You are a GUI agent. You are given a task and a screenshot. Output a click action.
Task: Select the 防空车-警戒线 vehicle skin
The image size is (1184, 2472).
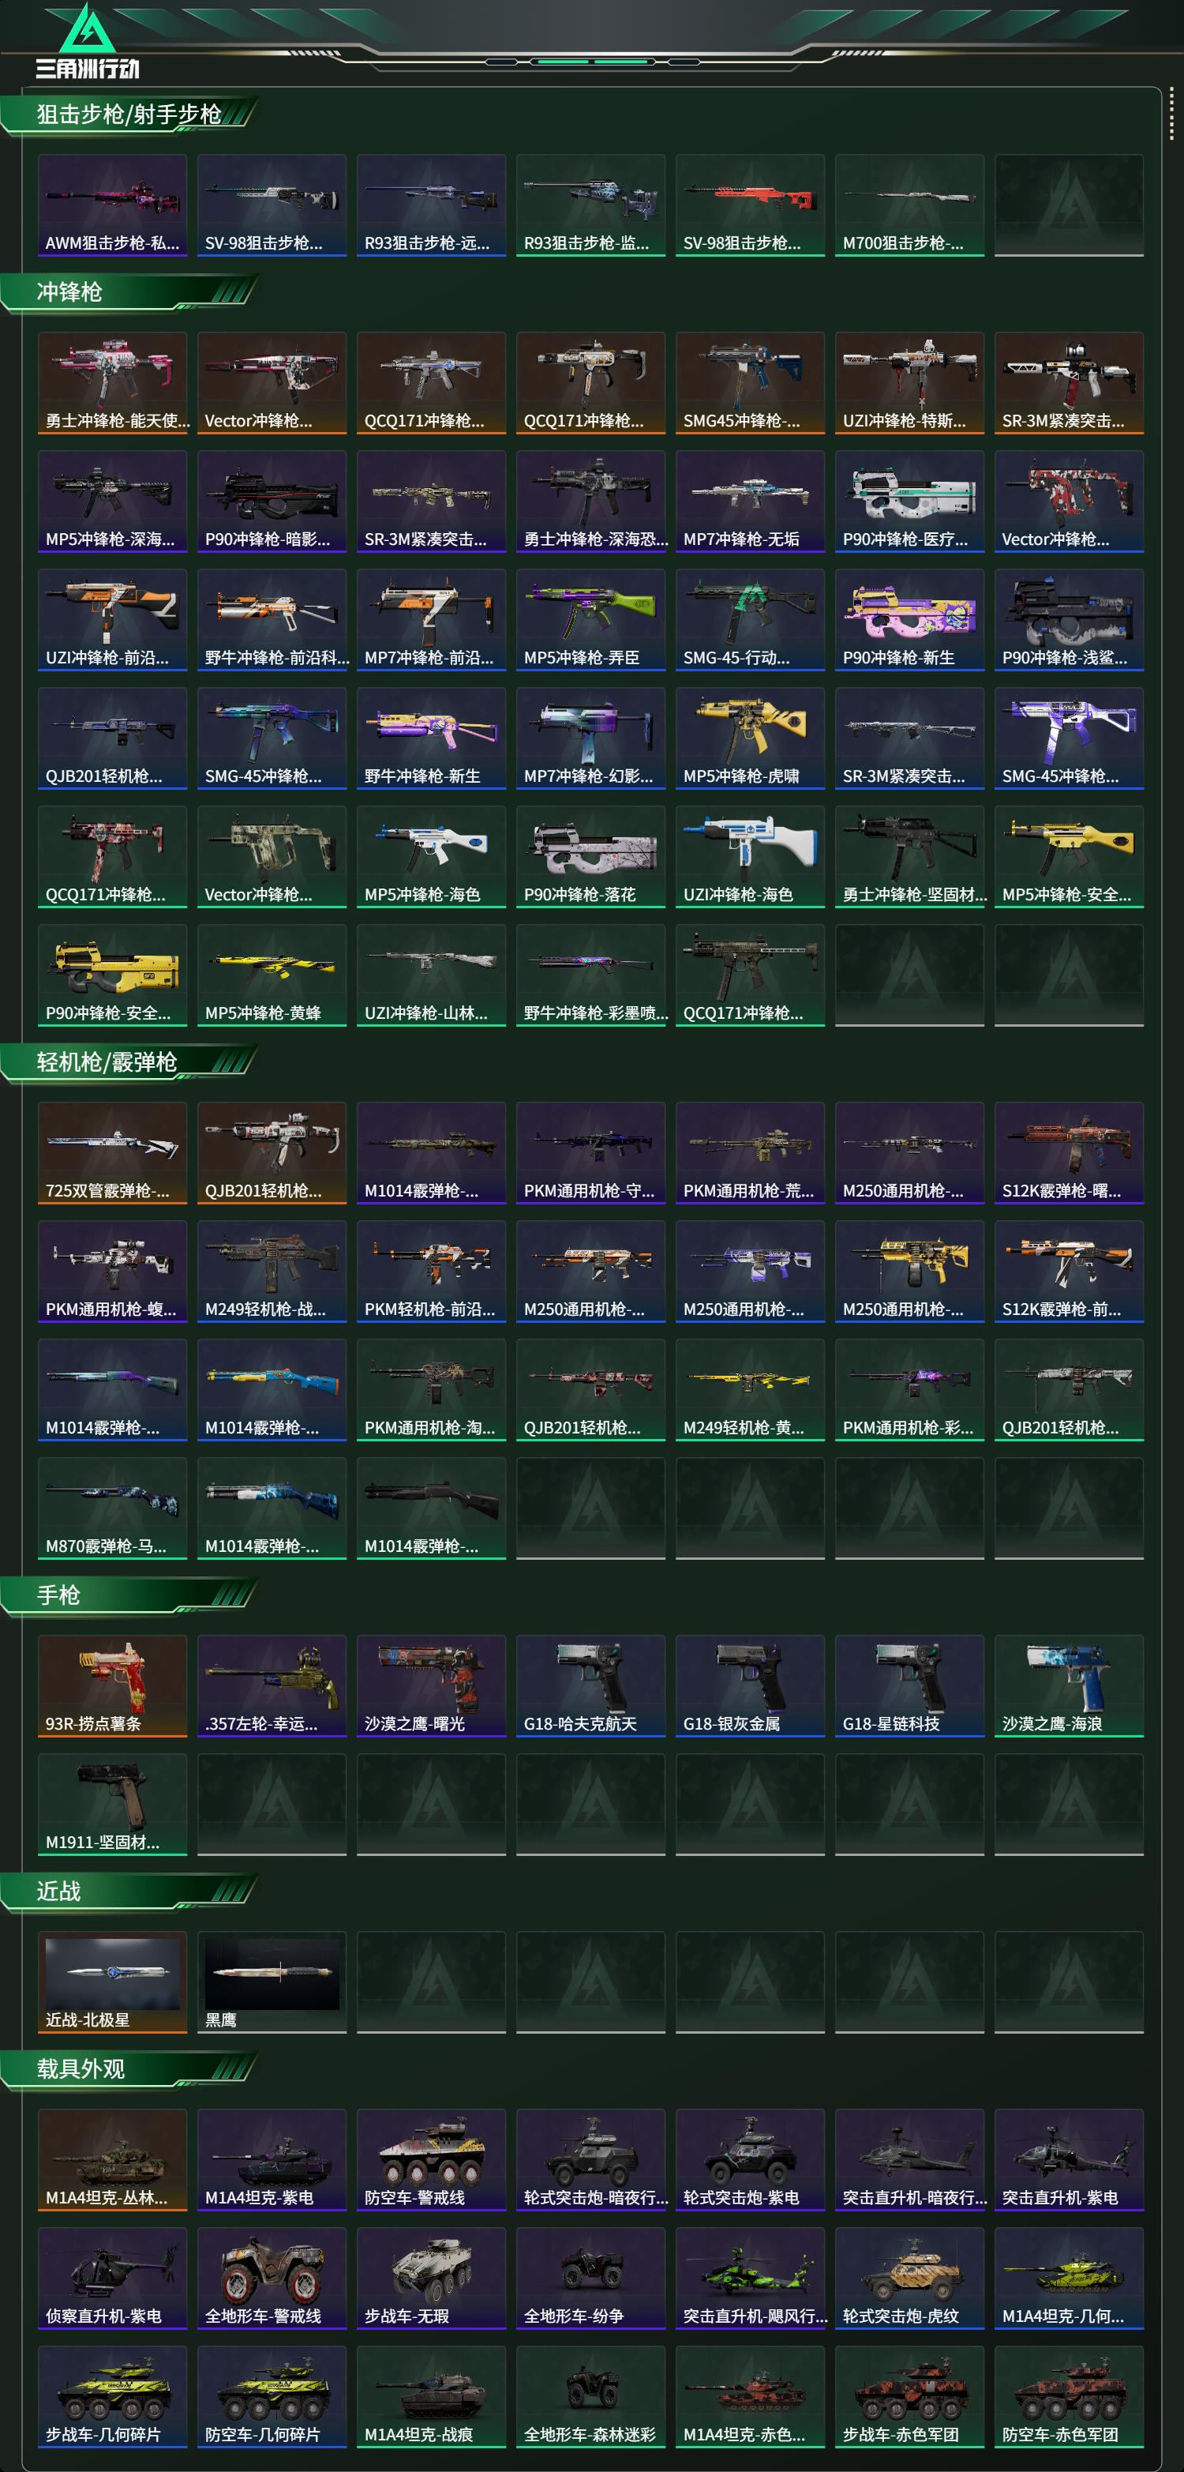click(x=432, y=2159)
